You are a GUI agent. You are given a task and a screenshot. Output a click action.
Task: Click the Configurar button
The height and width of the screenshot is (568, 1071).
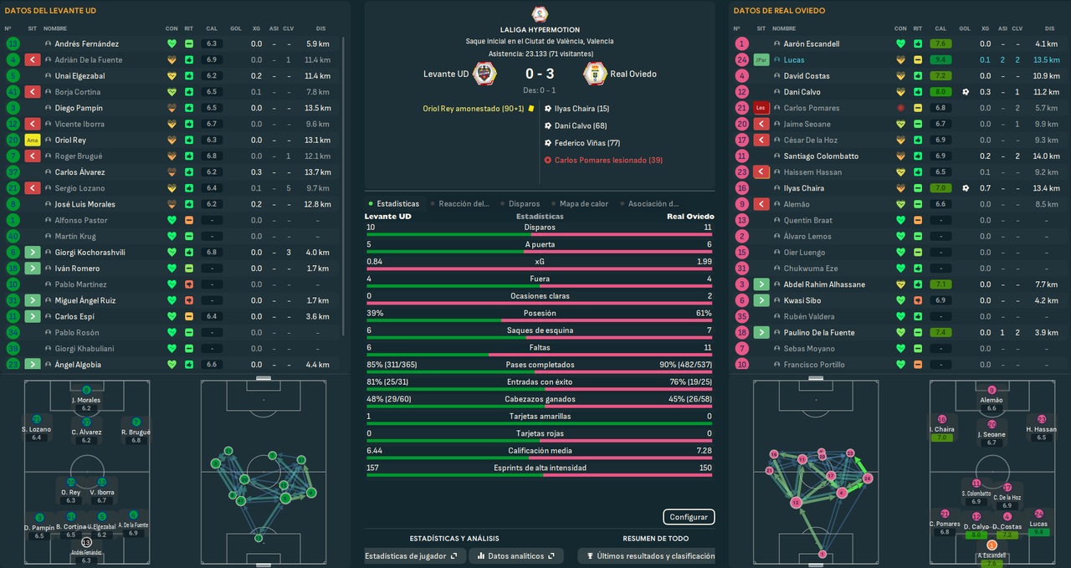[x=689, y=517]
